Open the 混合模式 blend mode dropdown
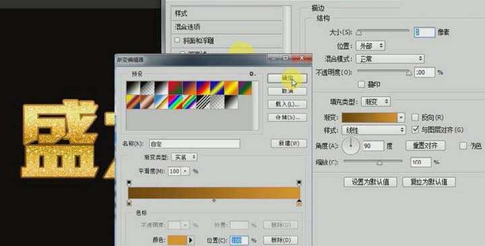Image resolution: width=485 pixels, height=246 pixels. pyautogui.click(x=390, y=58)
